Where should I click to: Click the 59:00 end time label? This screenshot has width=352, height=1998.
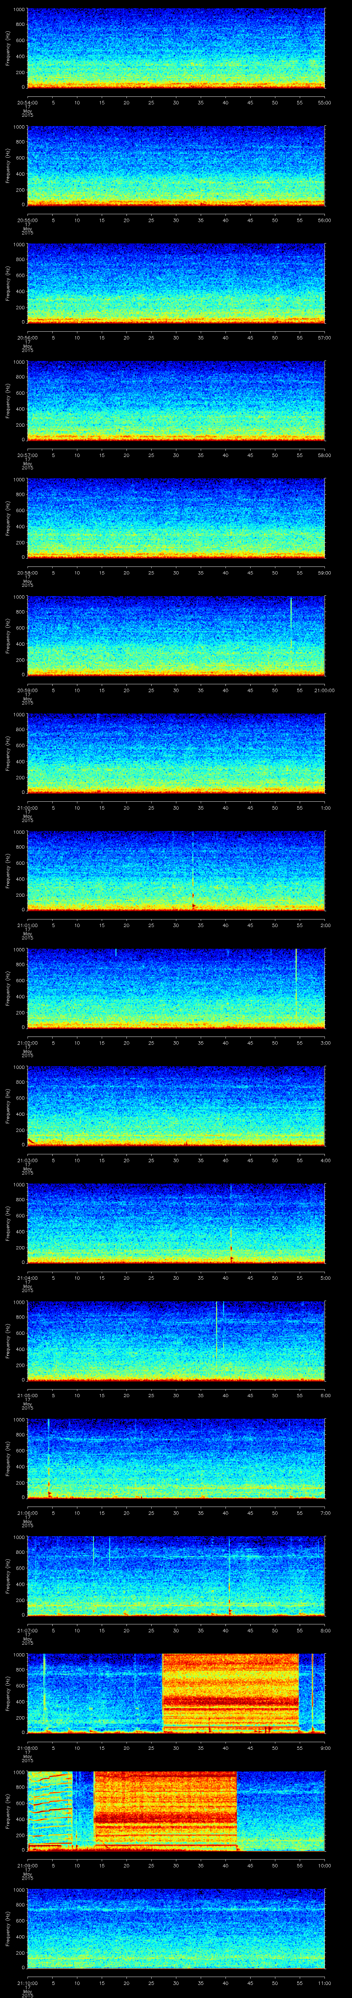pyautogui.click(x=325, y=573)
